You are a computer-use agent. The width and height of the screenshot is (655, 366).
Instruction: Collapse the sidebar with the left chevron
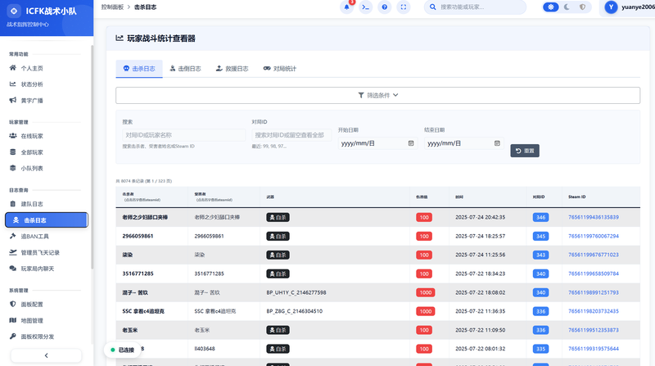pyautogui.click(x=46, y=355)
